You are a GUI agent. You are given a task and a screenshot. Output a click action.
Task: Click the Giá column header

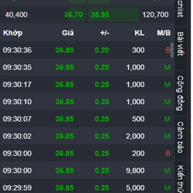tap(68, 33)
